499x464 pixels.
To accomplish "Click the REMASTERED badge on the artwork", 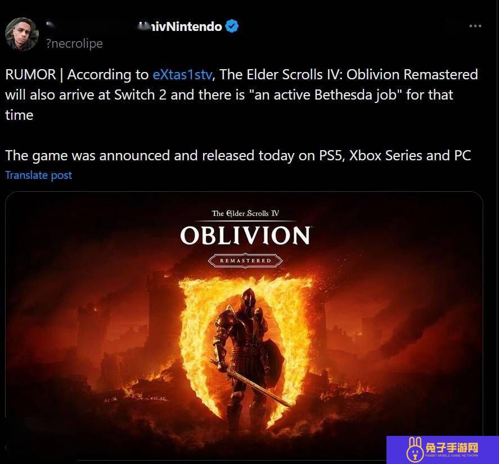I will tap(245, 260).
